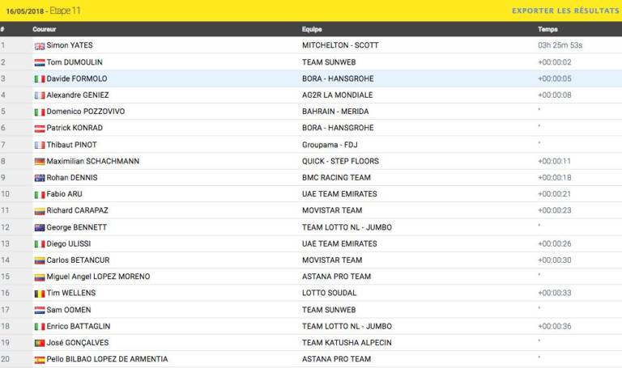622x368 pixels.
Task: Select rider name Thibaut PINOT
Action: coord(71,145)
